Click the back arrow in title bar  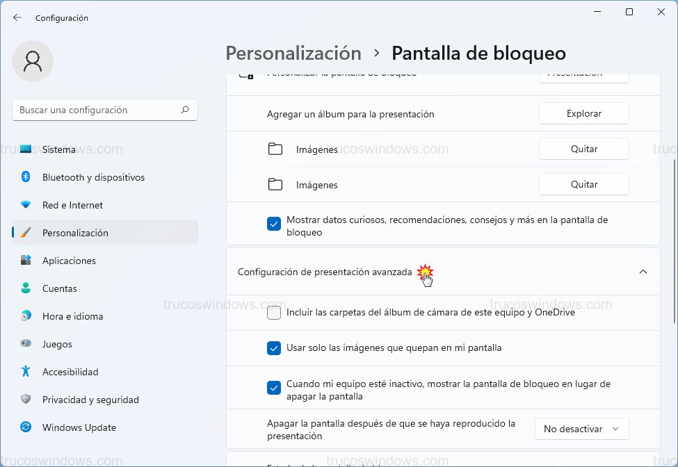pyautogui.click(x=17, y=18)
